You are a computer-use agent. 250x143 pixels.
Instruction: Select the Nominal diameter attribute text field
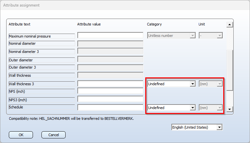point(42,43)
